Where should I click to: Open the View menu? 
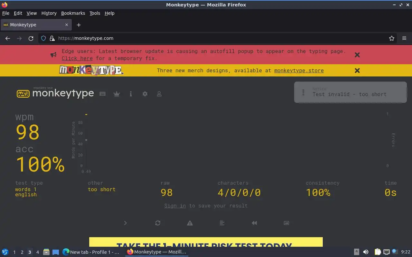(32, 13)
